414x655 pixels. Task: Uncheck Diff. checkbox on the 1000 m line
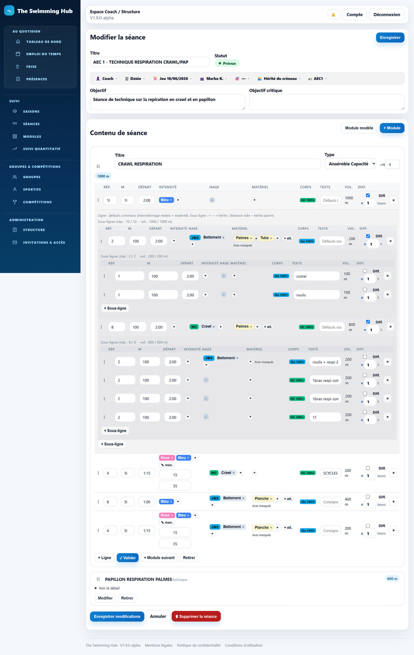click(368, 196)
